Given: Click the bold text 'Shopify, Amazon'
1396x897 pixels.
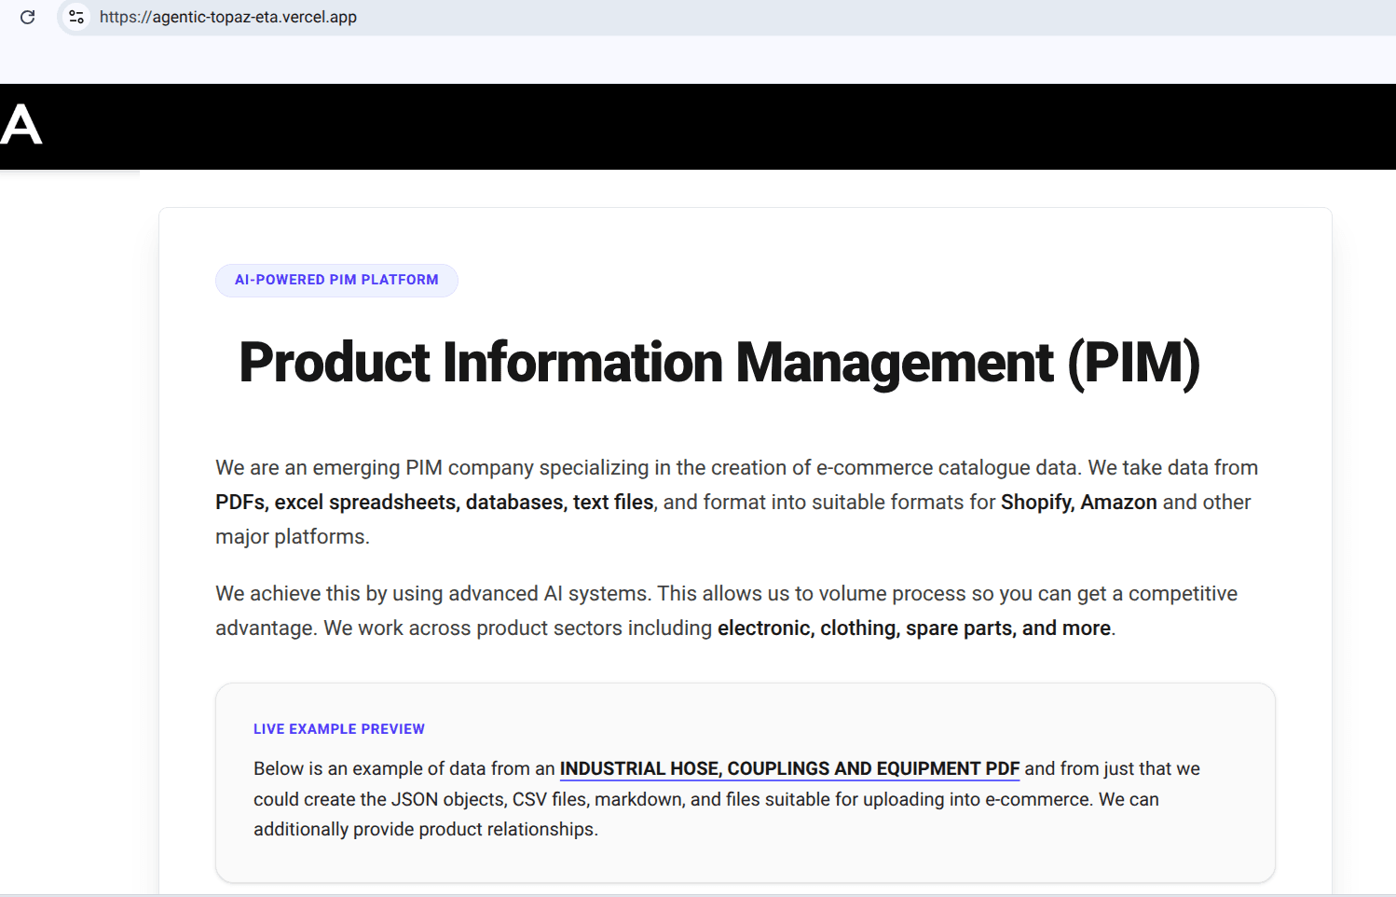Looking at the screenshot, I should [1078, 502].
